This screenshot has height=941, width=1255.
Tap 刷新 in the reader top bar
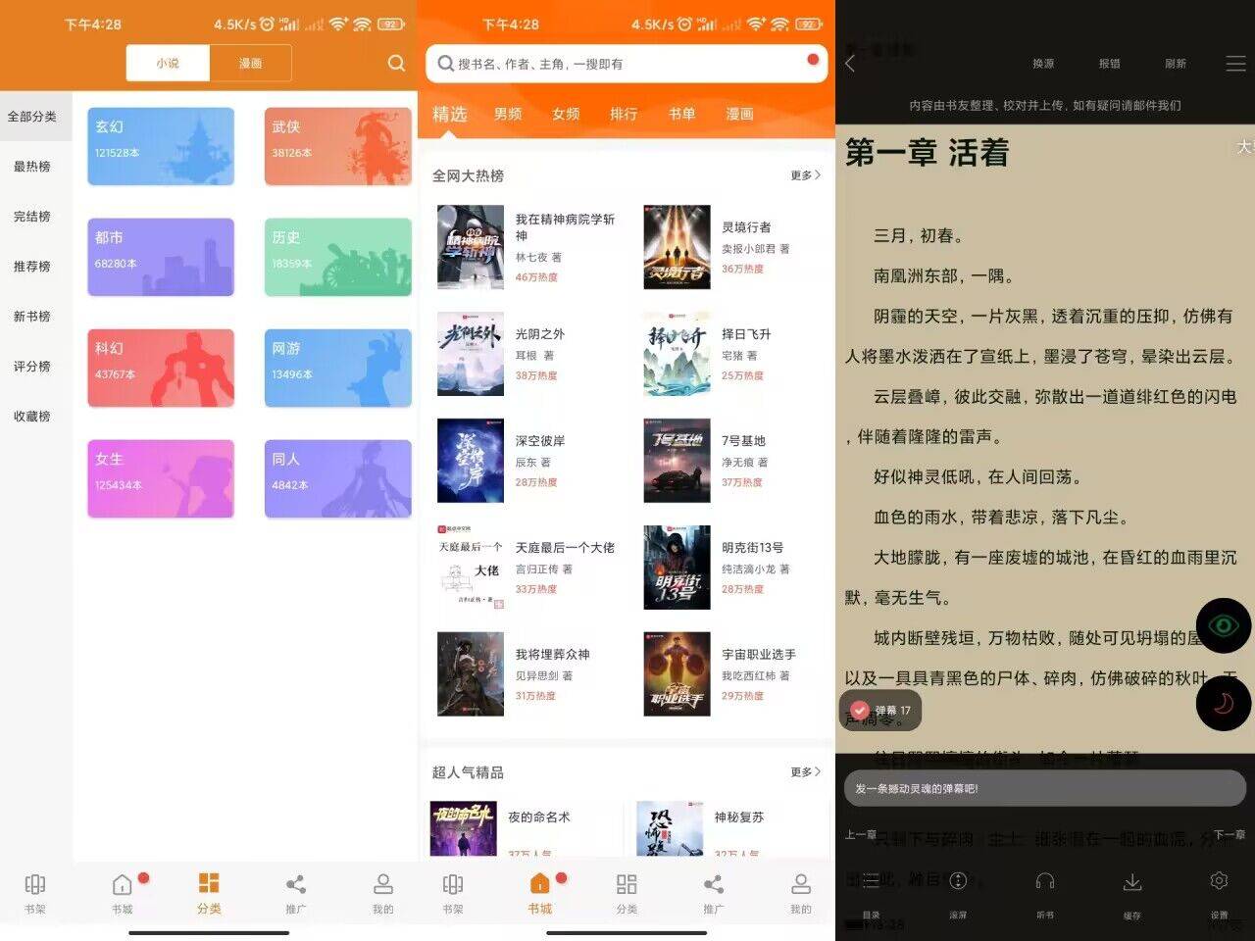point(1176,64)
